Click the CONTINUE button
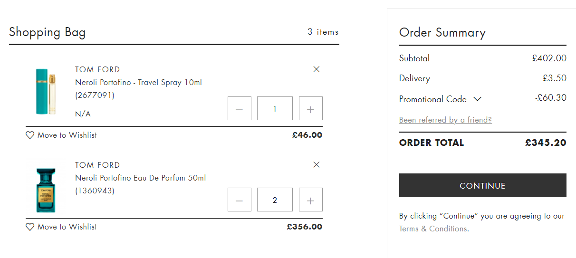 (483, 185)
